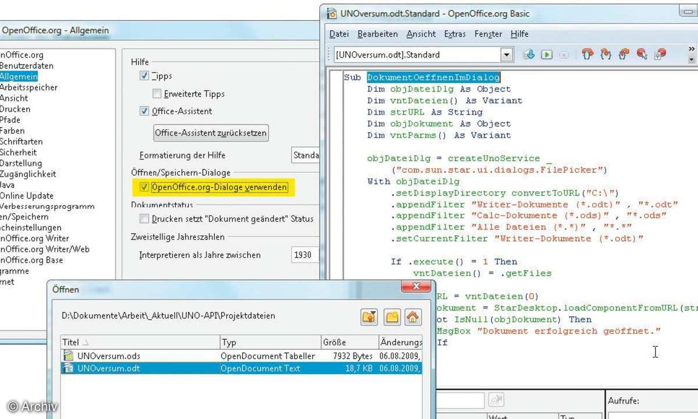Click Create New Folder icon in Öffnen
Viewport: 698px width, 419px height.
pos(392,317)
